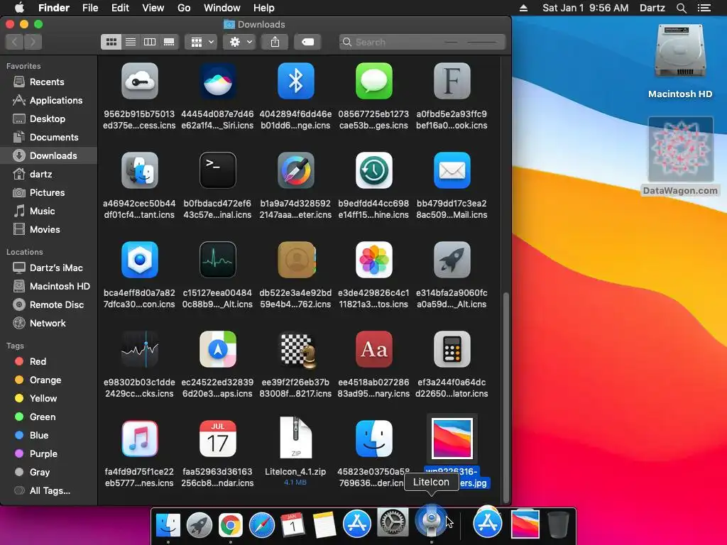Switch to icon view in Finder toolbar
727x545 pixels.
click(111, 42)
